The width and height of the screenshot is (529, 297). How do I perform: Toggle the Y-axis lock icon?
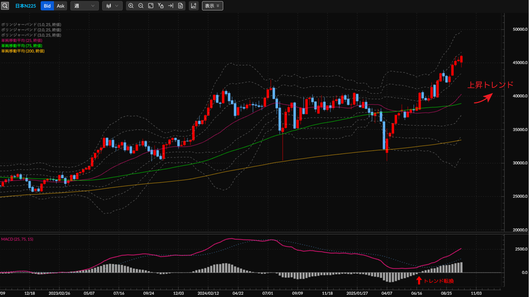tap(160, 6)
